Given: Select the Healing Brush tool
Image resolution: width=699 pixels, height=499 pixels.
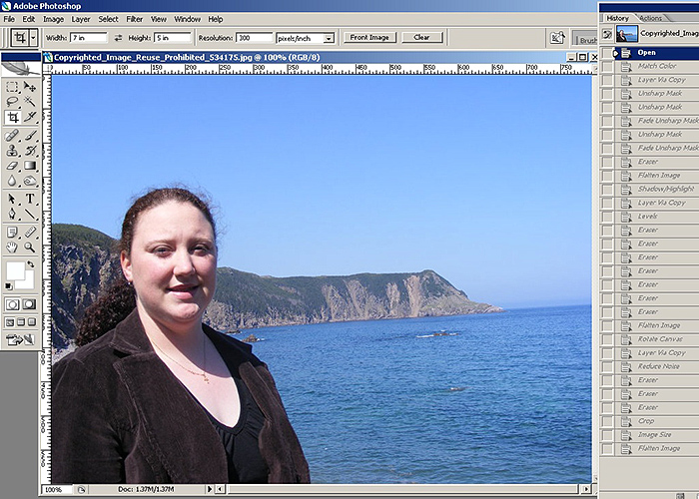Looking at the screenshot, I should [12, 136].
